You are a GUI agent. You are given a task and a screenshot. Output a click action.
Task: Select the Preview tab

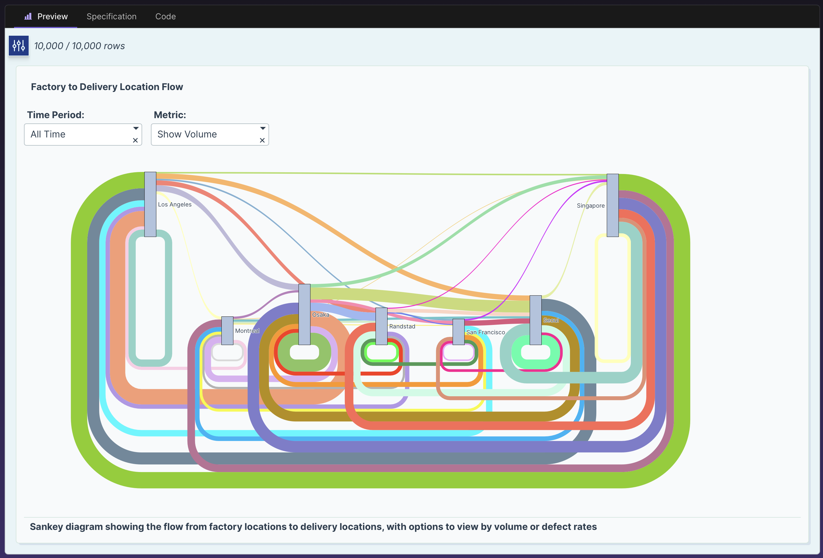point(52,16)
